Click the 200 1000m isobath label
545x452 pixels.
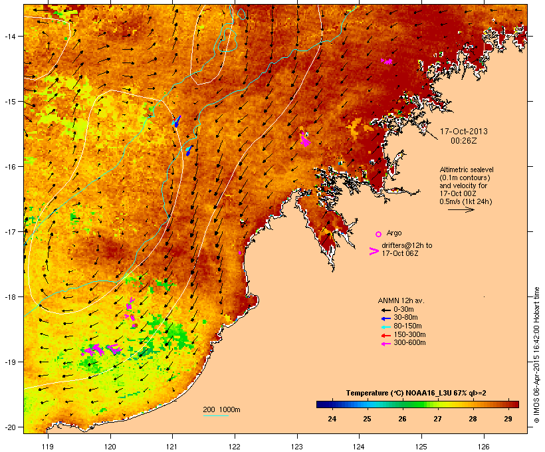click(x=221, y=409)
